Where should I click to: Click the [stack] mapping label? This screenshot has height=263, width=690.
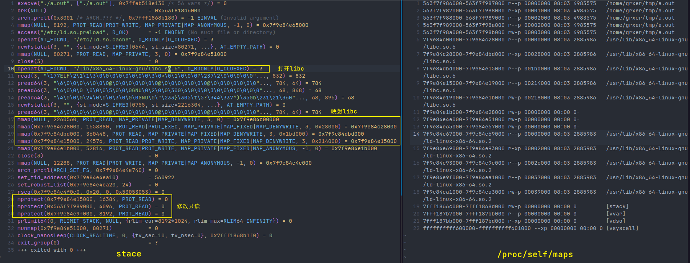point(617,206)
